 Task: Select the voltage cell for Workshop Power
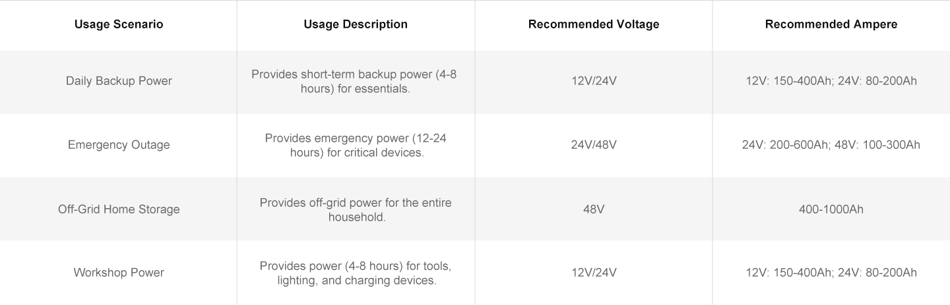(594, 273)
